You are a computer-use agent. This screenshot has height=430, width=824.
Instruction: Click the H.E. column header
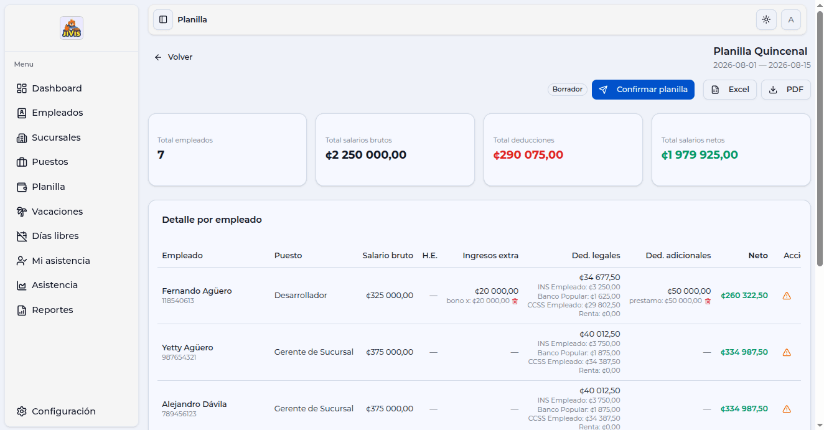(430, 256)
